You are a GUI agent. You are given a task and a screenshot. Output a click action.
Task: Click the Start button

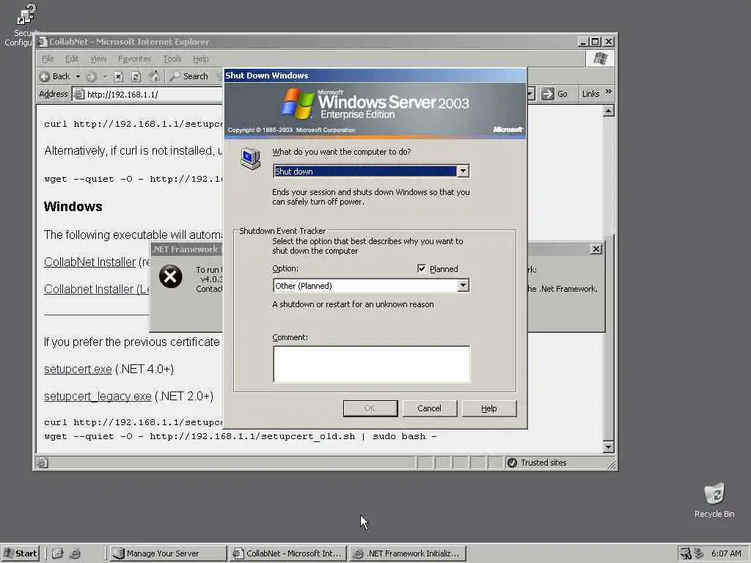tap(20, 553)
